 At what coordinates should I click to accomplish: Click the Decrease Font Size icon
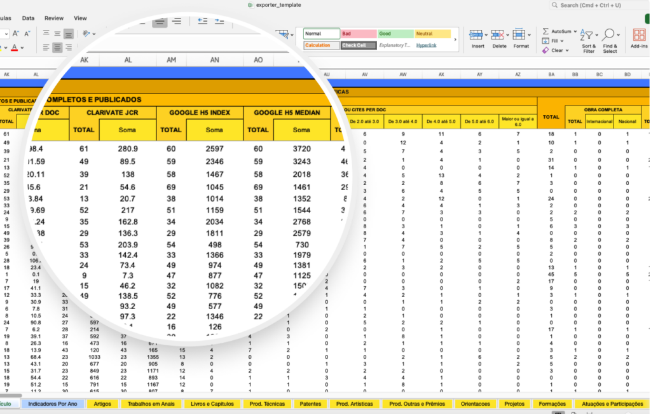(x=27, y=33)
